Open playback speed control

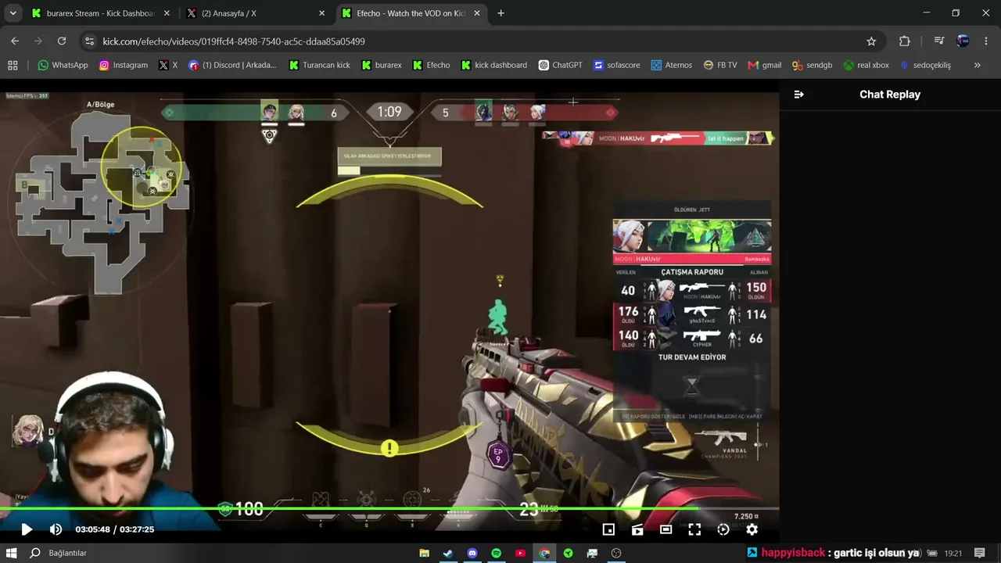[x=723, y=529]
